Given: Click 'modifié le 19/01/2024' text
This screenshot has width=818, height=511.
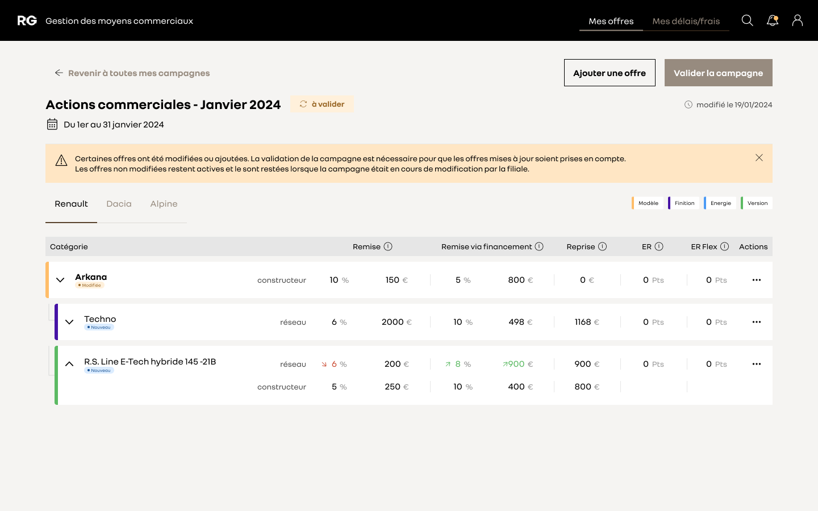Looking at the screenshot, I should click(x=734, y=104).
